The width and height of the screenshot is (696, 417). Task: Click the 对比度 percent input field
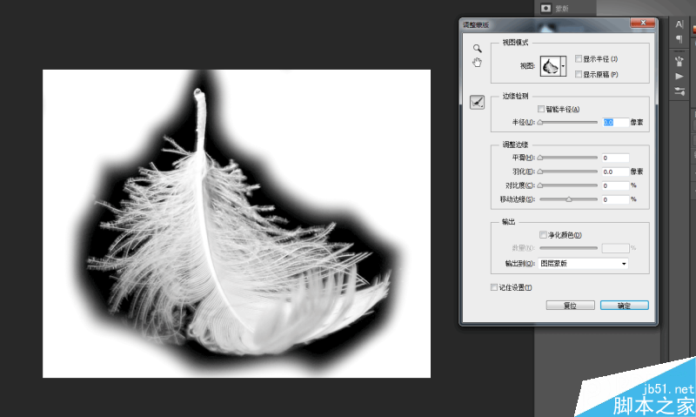615,185
